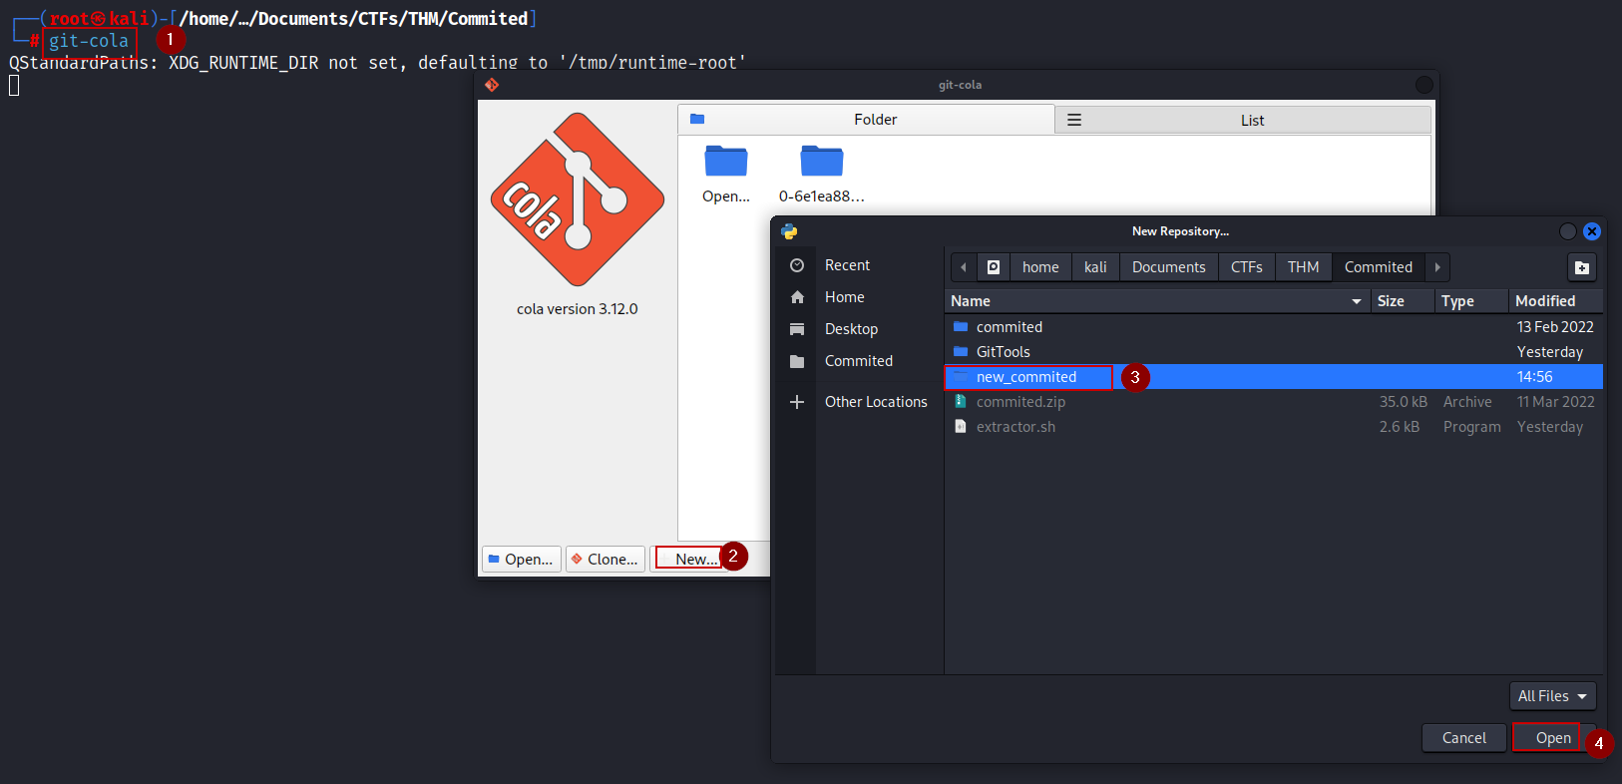The width and height of the screenshot is (1622, 784).
Task: Select the commited folder row
Action: pyautogui.click(x=1274, y=327)
